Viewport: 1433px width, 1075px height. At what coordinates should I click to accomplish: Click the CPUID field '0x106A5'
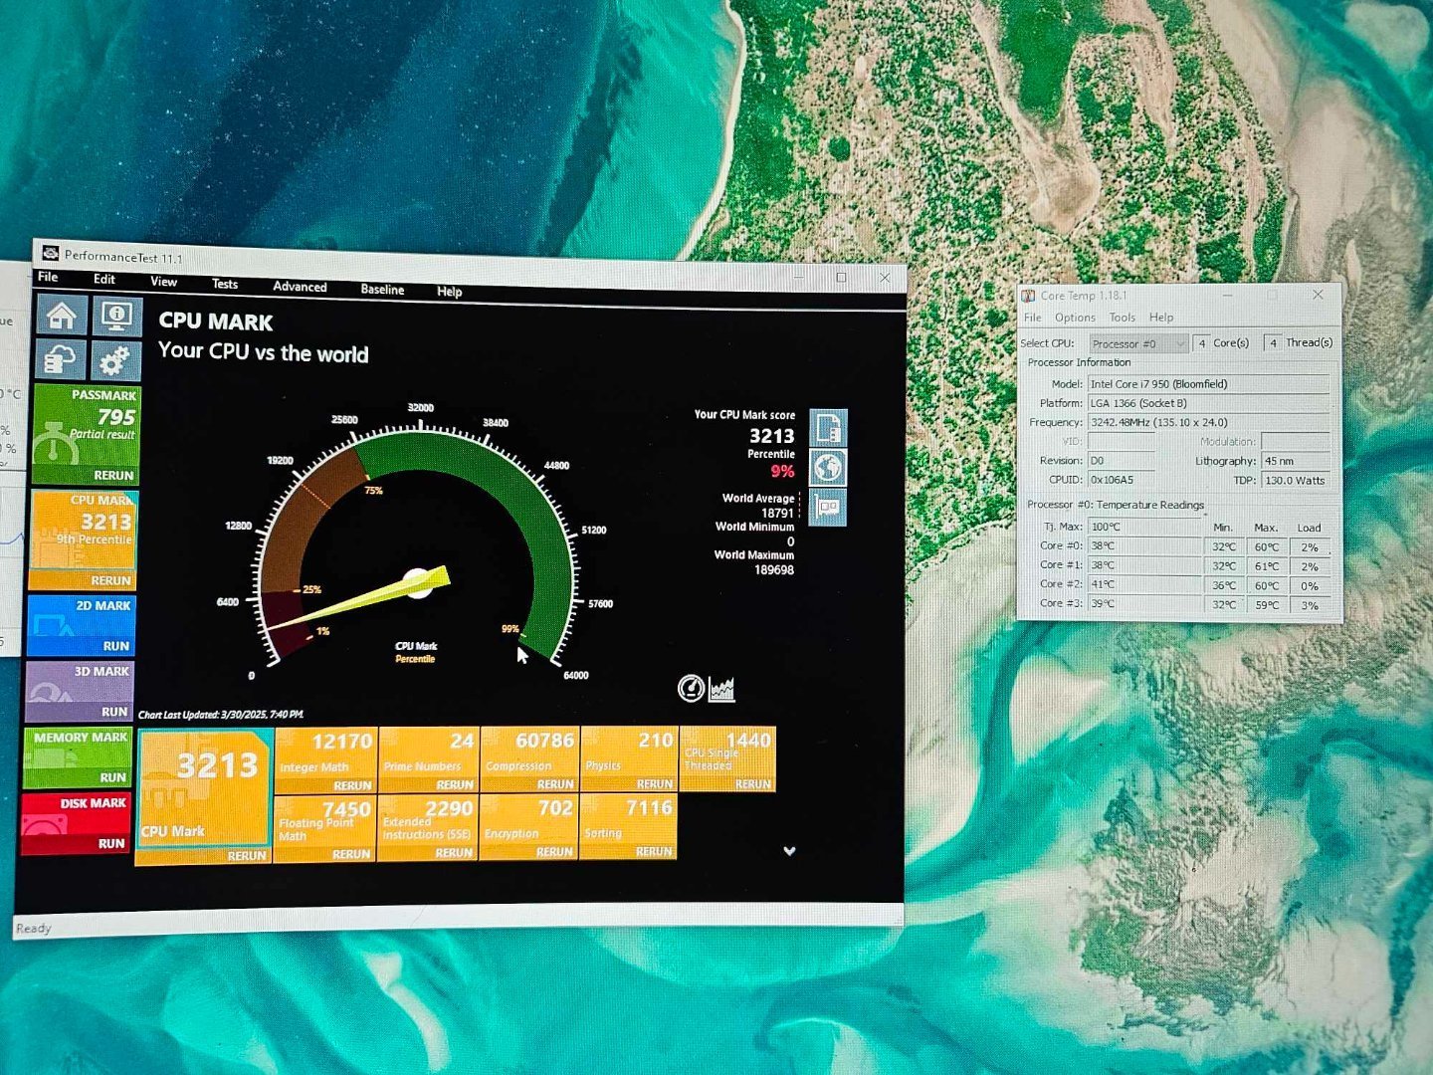coord(1122,480)
